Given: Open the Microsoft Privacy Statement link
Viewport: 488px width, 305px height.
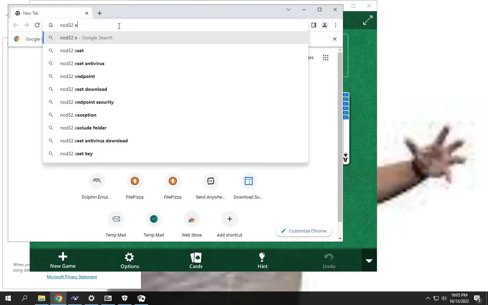Looking at the screenshot, I should (x=72, y=277).
